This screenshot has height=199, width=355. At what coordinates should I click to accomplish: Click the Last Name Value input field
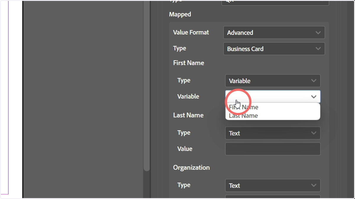click(x=273, y=149)
